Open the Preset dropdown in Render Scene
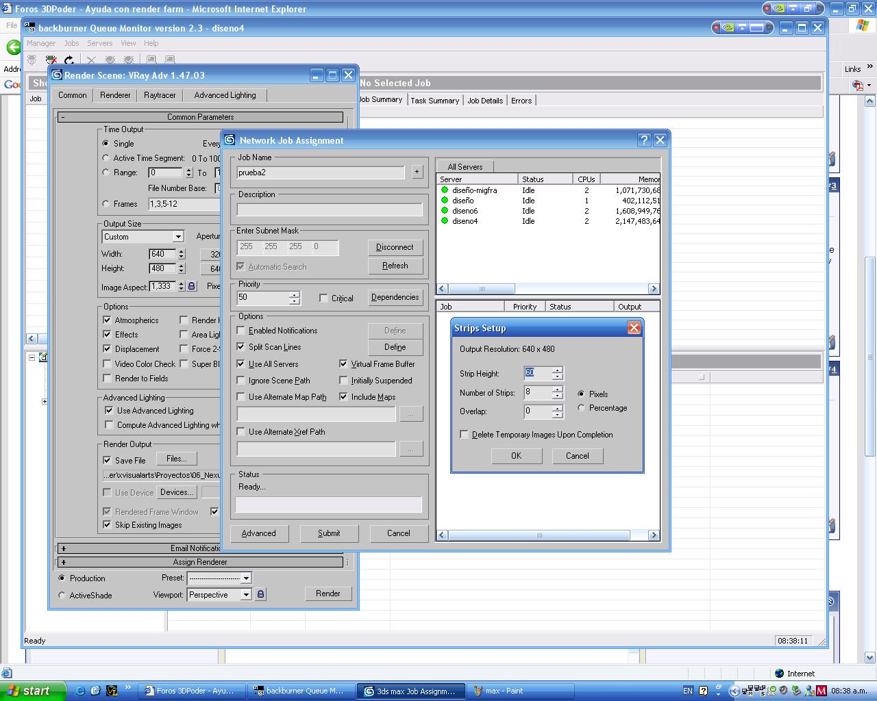 point(246,578)
